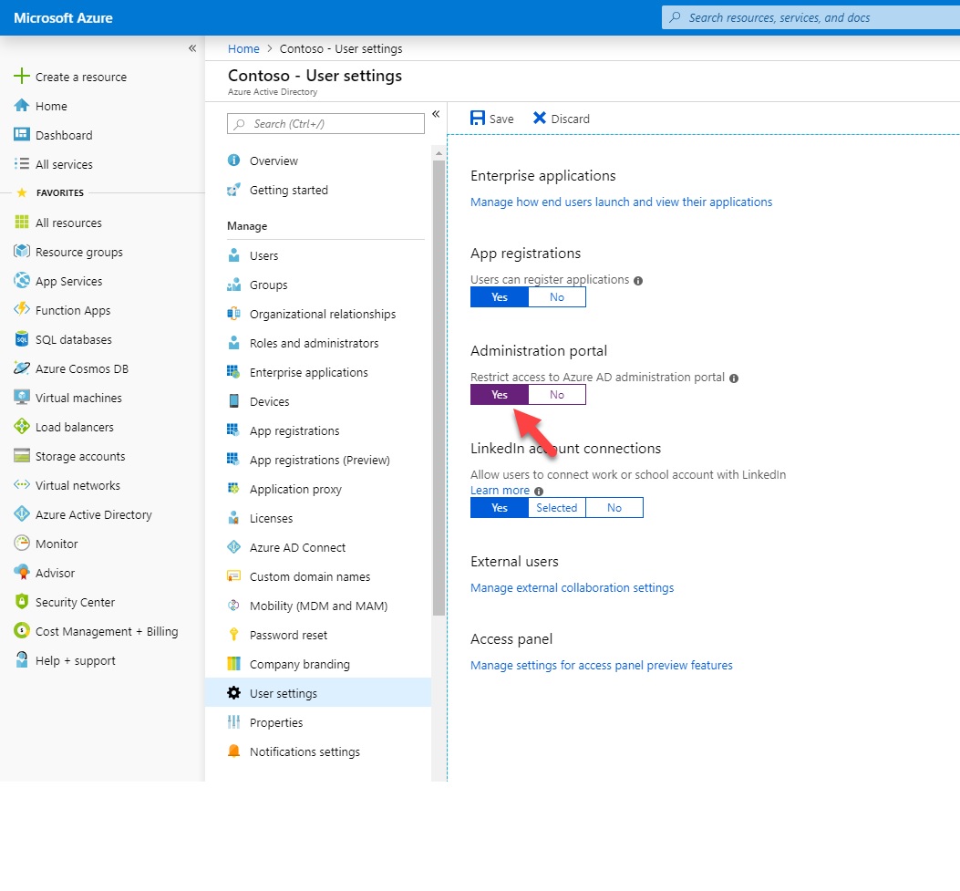Open the All services list icon
The width and height of the screenshot is (960, 891).
22,163
